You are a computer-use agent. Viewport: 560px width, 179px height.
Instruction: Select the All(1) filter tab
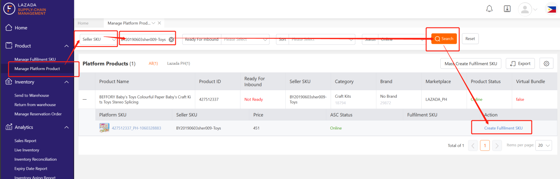pos(153,63)
